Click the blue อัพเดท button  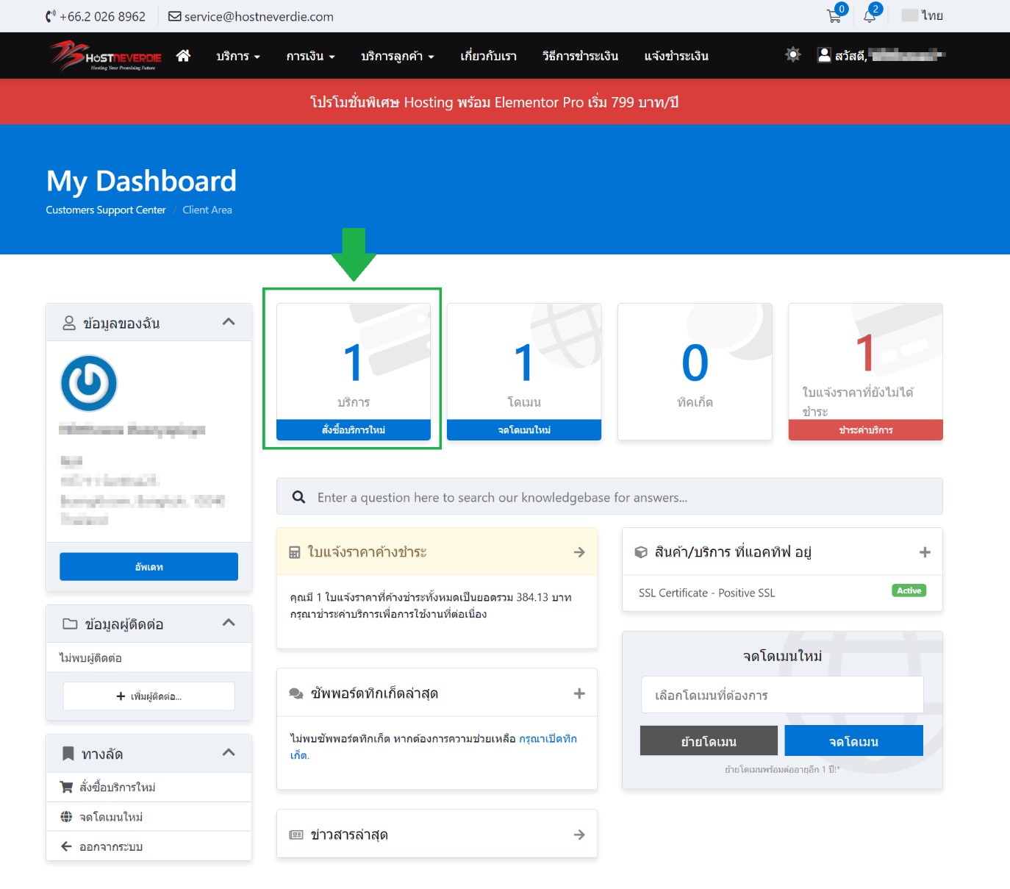(x=148, y=567)
